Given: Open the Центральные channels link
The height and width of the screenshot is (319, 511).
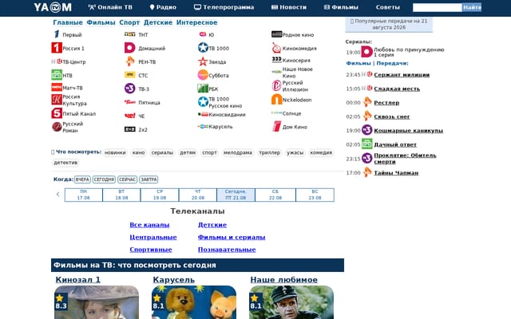Looking at the screenshot, I should 153,238.
